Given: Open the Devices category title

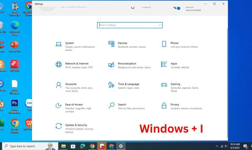Looking at the screenshot, I should tap(122, 43).
